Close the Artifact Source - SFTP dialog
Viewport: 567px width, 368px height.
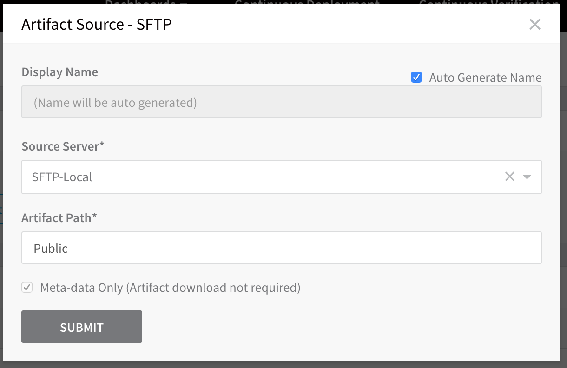535,24
